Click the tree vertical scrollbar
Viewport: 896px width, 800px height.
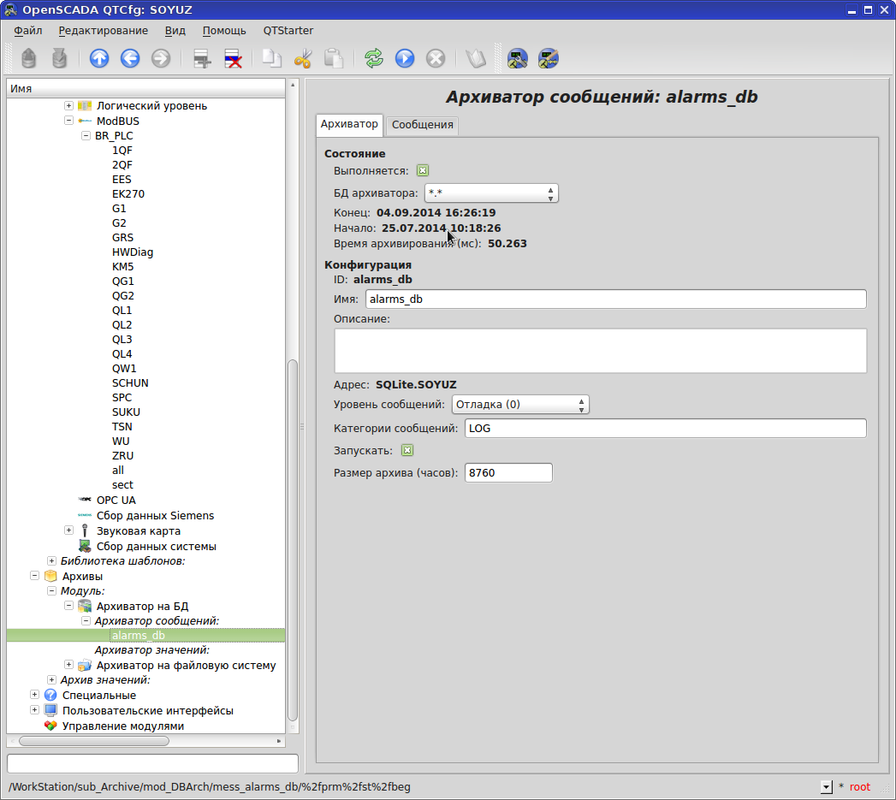click(x=293, y=540)
